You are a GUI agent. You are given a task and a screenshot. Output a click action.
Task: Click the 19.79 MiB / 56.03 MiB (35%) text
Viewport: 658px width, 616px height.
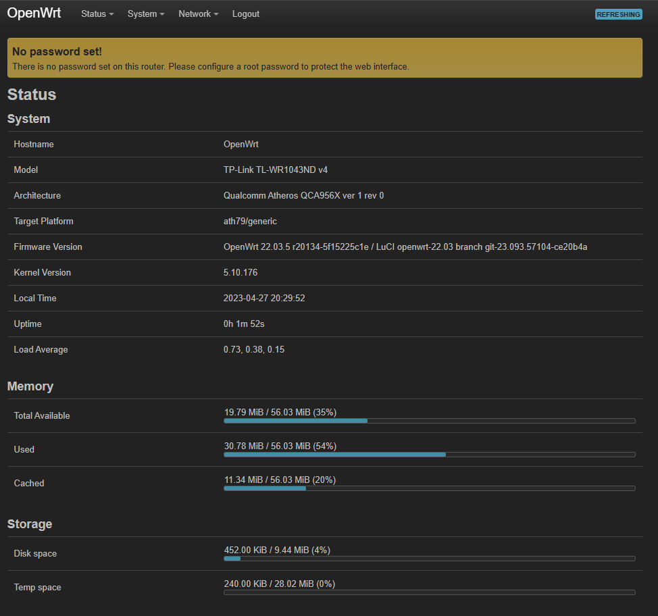pyautogui.click(x=280, y=412)
